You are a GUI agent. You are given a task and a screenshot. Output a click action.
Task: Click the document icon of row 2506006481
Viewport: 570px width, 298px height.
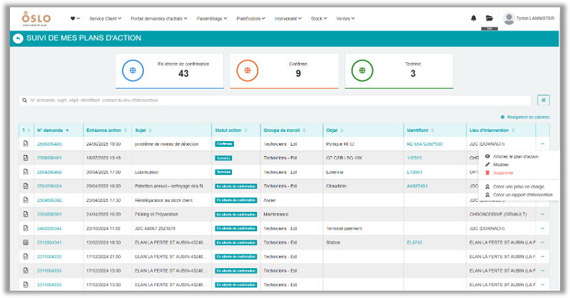click(25, 158)
